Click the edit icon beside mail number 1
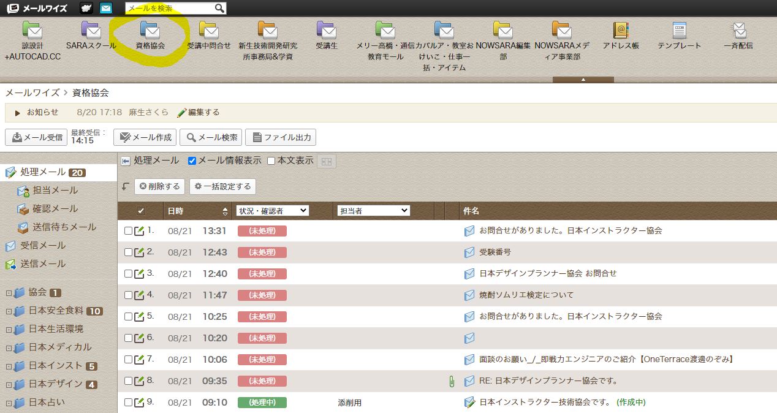Image resolution: width=777 pixels, height=413 pixels. 139,231
